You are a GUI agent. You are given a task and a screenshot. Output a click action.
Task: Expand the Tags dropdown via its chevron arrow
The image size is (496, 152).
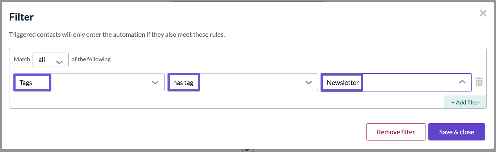(x=155, y=82)
